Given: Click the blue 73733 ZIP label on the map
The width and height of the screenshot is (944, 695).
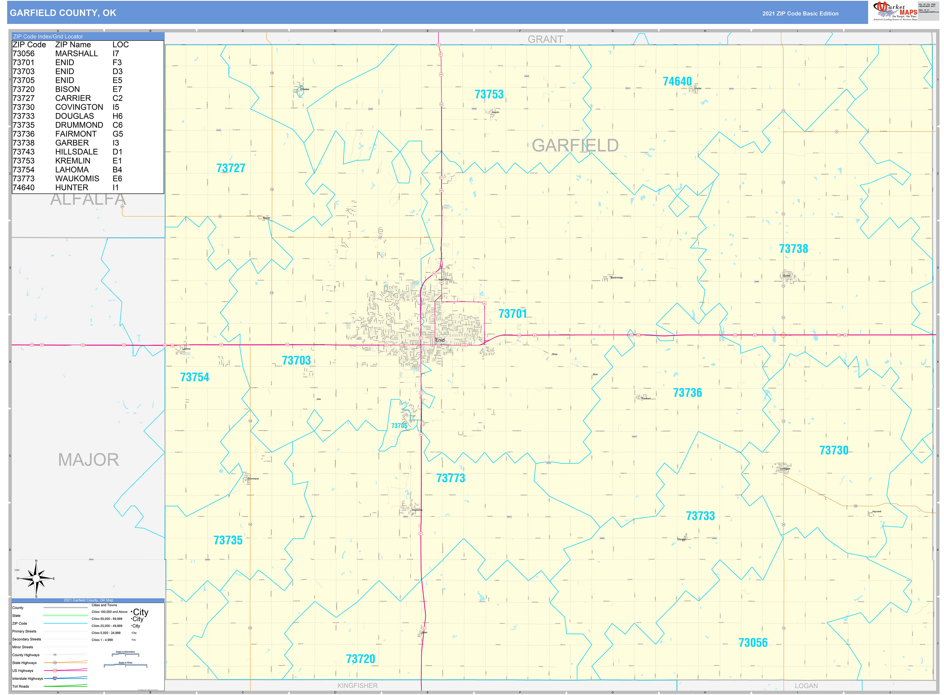Looking at the screenshot, I should [700, 516].
